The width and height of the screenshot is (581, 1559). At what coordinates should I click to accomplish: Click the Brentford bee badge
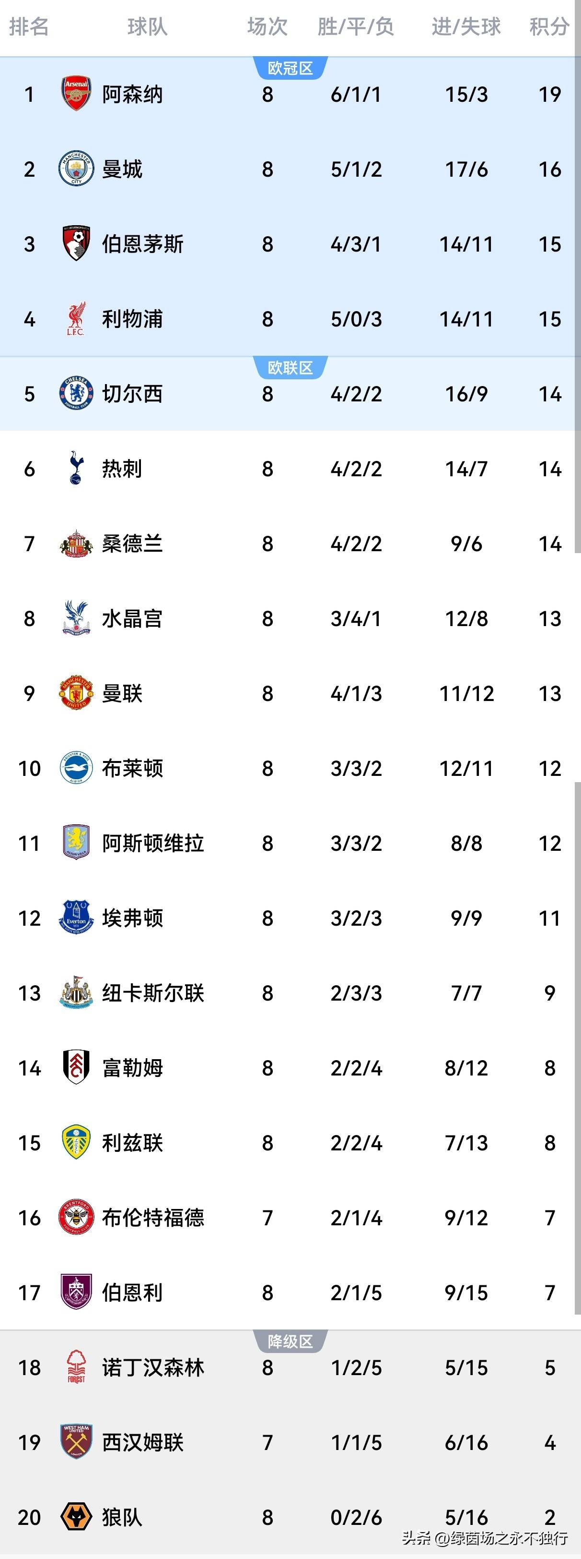76,1217
